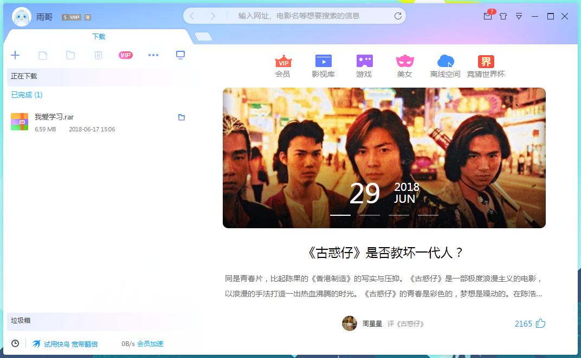This screenshot has height=358, width=581.
Task: Open folder for 我爱学习.rar
Action: [182, 117]
